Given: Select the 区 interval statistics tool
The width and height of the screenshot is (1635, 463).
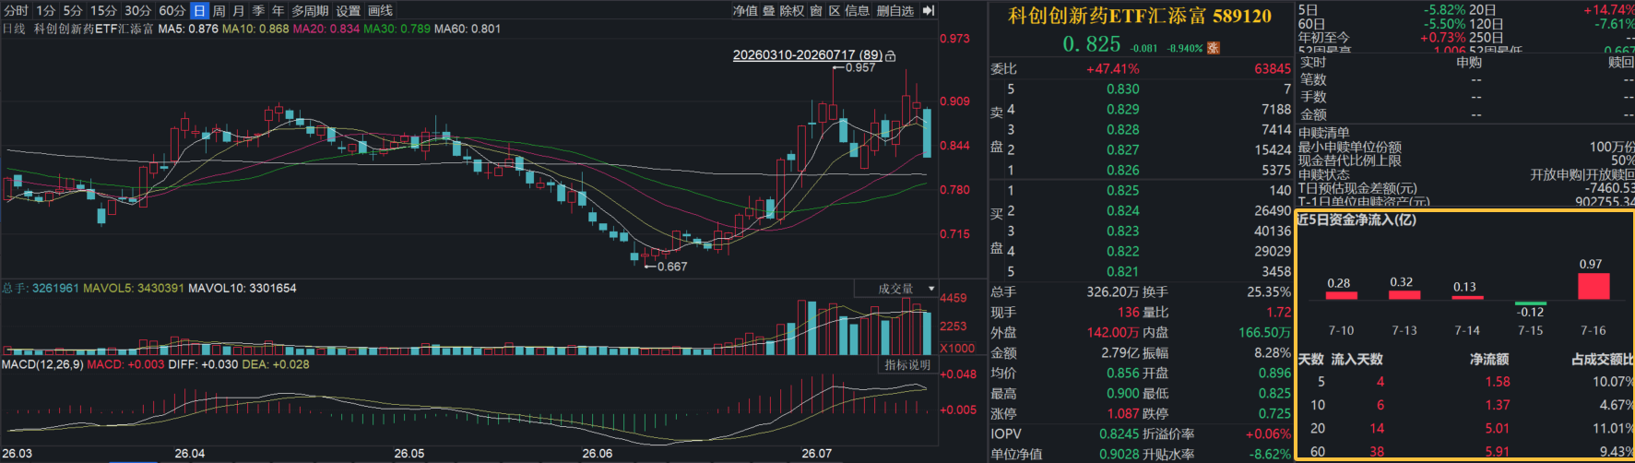Looking at the screenshot, I should pyautogui.click(x=834, y=10).
